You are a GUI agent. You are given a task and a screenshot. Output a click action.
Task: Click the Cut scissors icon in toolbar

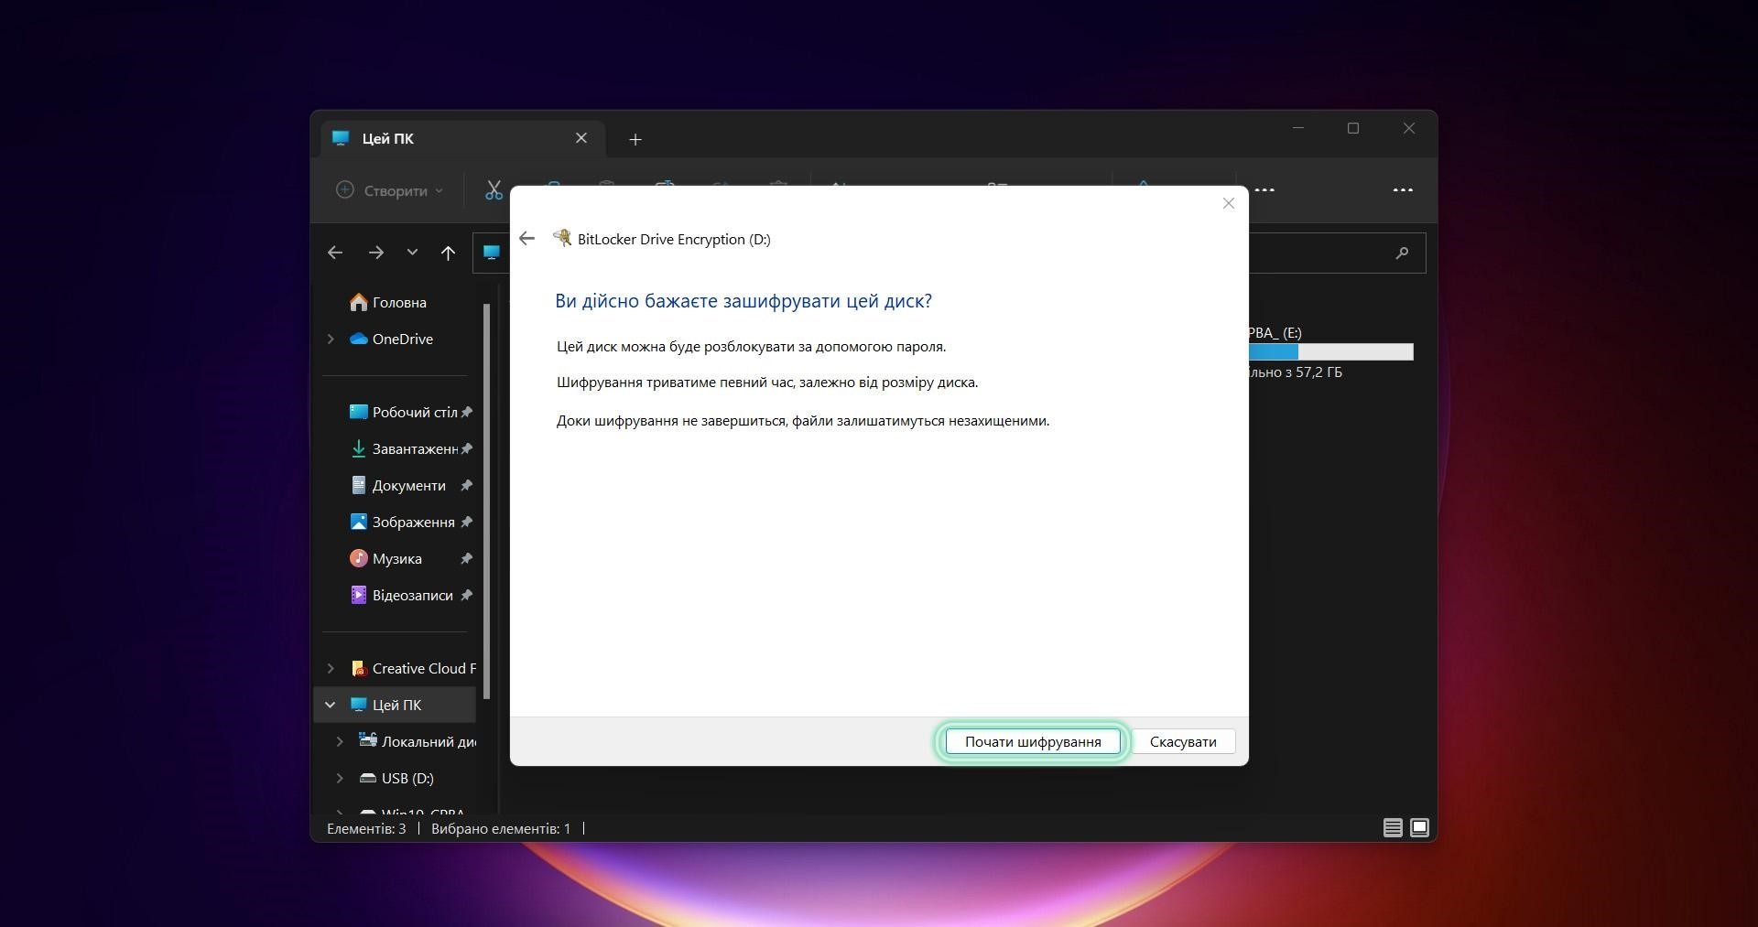[x=494, y=190]
